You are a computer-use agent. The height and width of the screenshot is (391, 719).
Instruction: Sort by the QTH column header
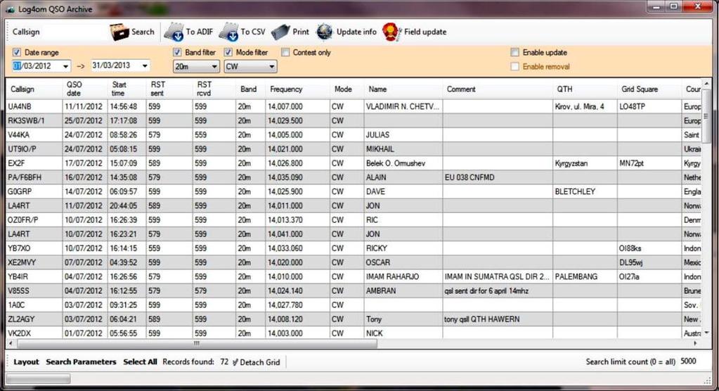(585, 89)
